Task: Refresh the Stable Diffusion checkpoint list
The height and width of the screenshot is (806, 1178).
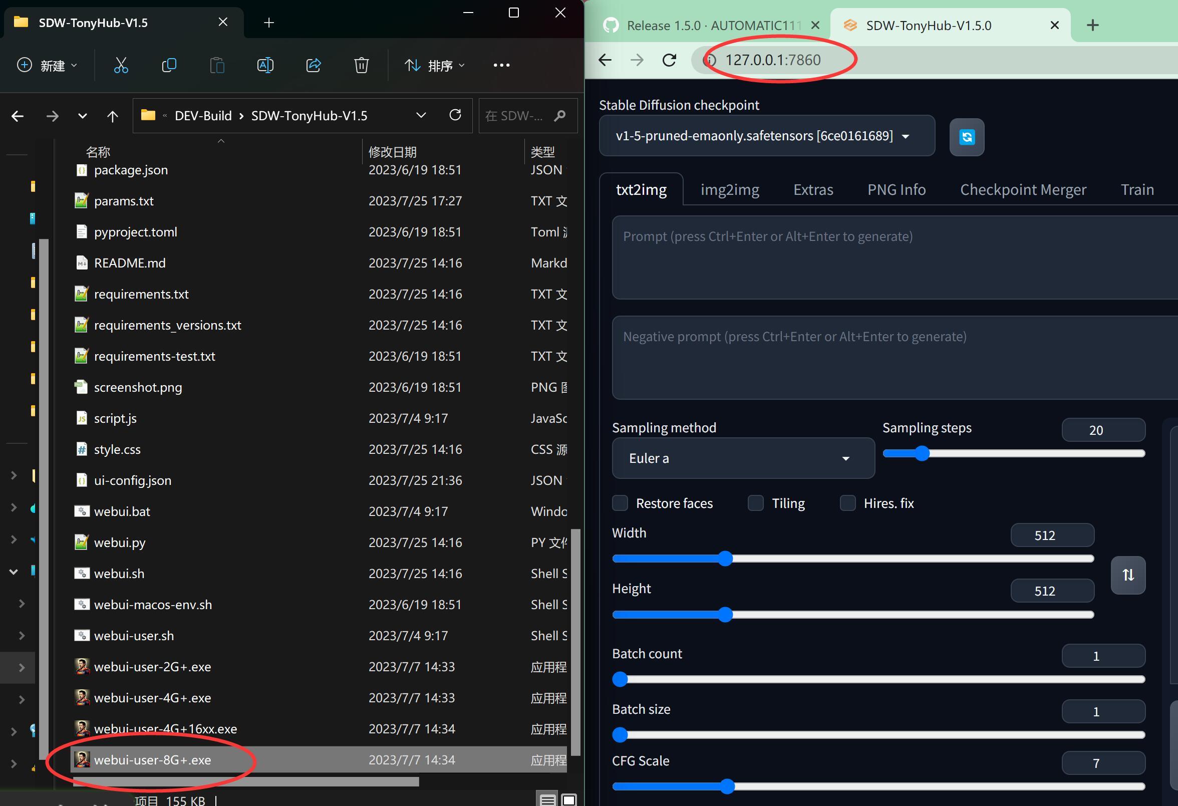Action: [967, 137]
